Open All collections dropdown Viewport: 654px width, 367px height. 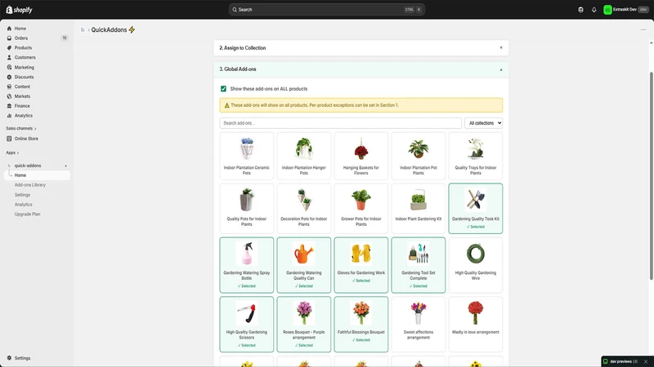483,123
